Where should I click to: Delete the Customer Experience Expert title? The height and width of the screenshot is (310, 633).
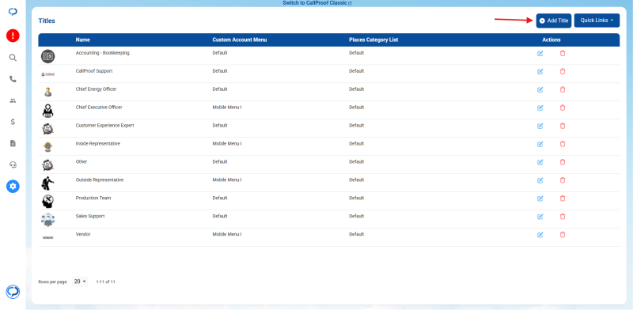coord(563,126)
